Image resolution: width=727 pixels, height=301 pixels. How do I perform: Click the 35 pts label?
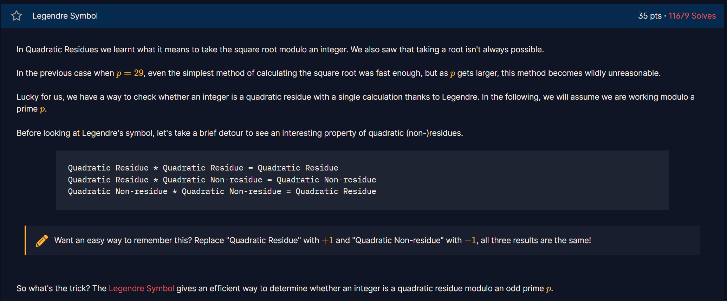click(x=650, y=16)
